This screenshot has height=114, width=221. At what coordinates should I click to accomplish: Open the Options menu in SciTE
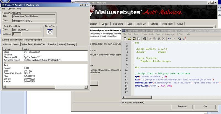tap(159, 34)
